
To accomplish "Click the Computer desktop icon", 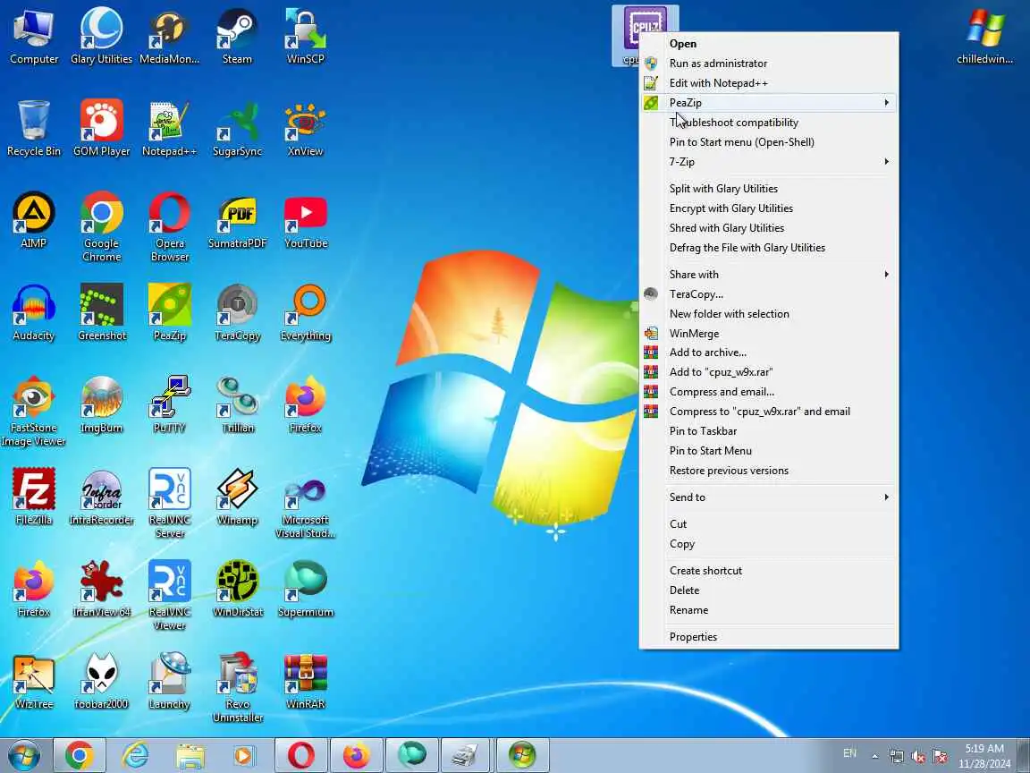I will point(33,36).
